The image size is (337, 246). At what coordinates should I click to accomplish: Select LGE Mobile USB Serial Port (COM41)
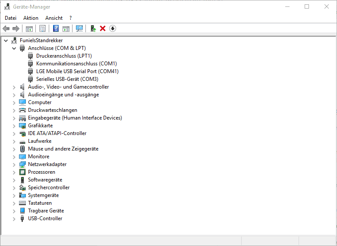click(x=77, y=71)
